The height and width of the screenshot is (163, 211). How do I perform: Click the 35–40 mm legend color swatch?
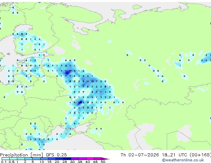coord(82,159)
